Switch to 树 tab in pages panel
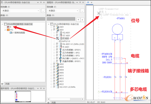The width and height of the screenshot is (151, 104). click(x=2, y=84)
